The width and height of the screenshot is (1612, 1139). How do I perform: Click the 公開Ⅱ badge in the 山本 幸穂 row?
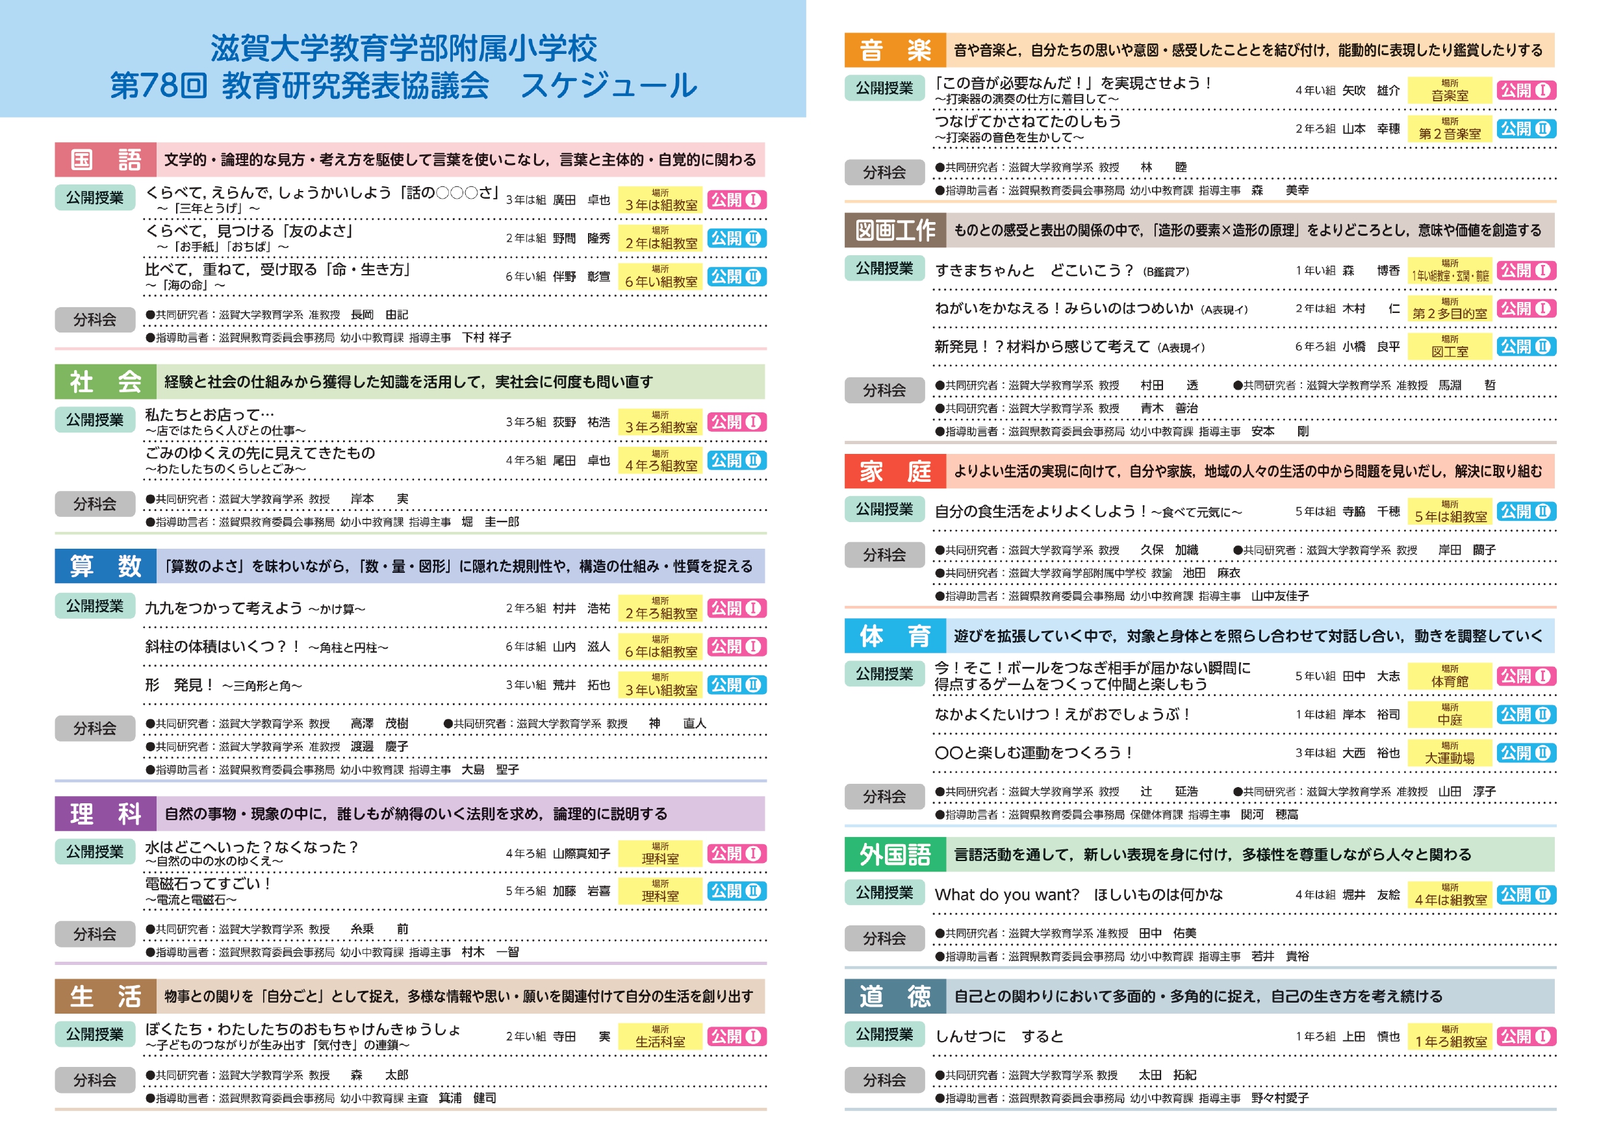pos(1526,129)
